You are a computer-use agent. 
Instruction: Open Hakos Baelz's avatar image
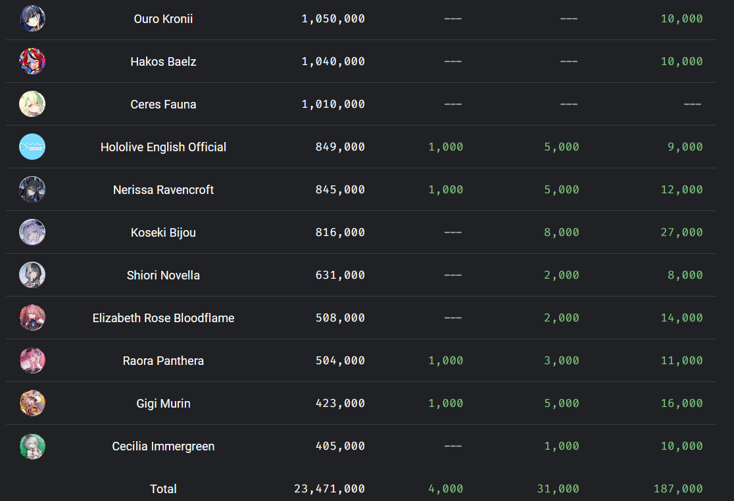32,61
